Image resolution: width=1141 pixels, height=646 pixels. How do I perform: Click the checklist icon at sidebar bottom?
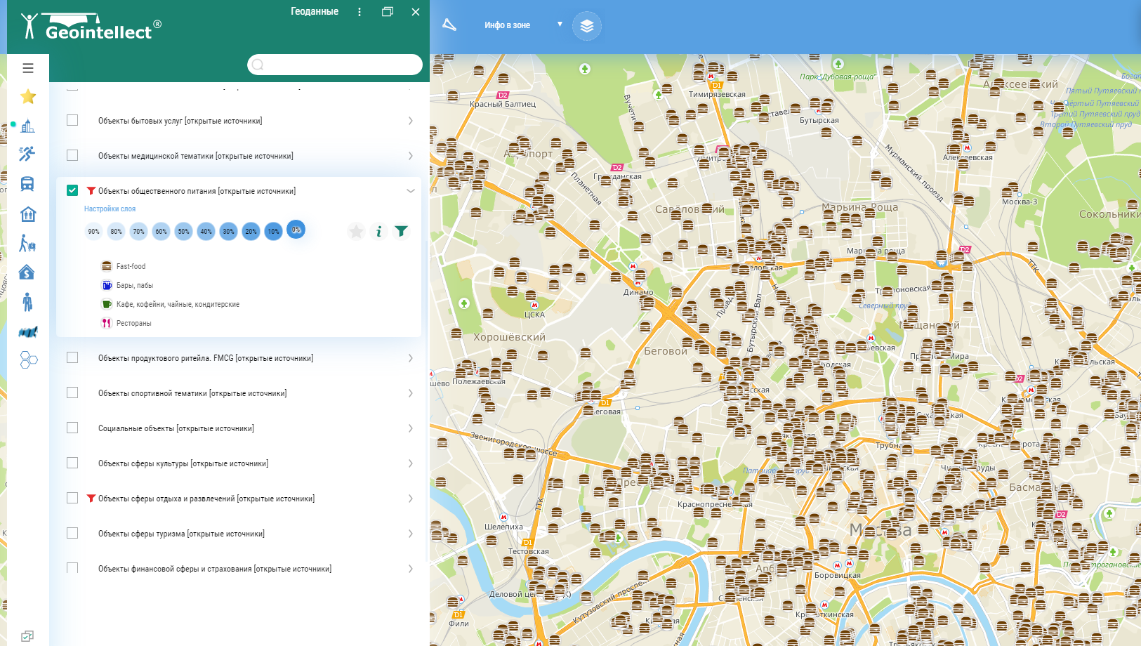(27, 636)
